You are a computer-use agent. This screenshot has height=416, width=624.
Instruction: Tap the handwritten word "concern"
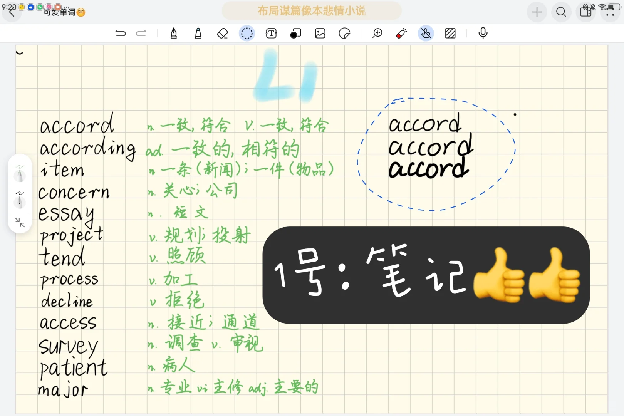[x=74, y=193]
